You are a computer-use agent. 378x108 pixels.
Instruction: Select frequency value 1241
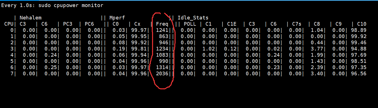click(x=162, y=30)
